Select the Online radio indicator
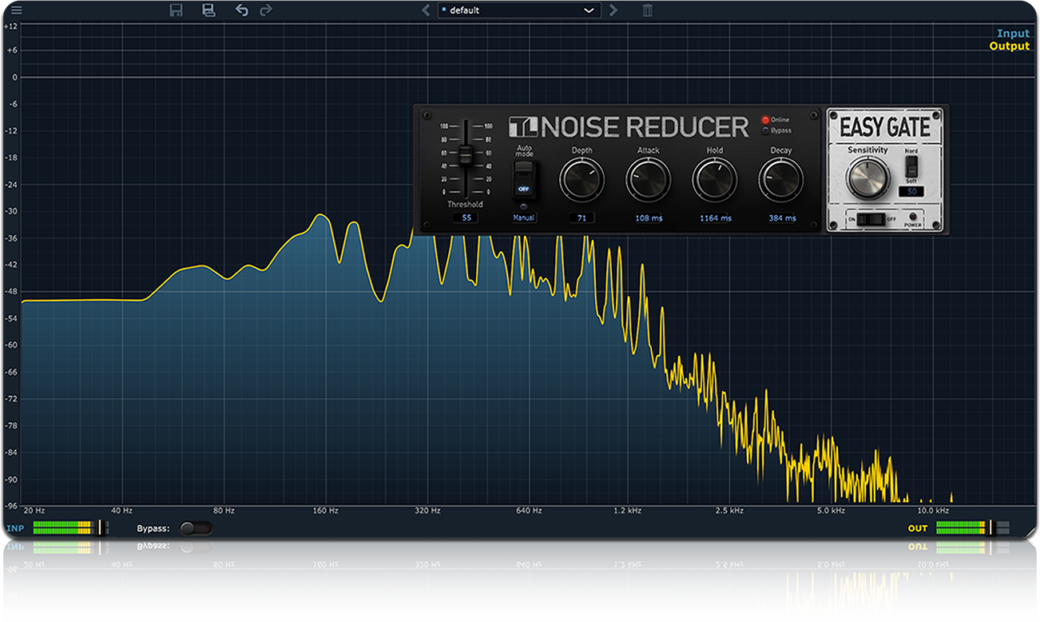 [765, 120]
